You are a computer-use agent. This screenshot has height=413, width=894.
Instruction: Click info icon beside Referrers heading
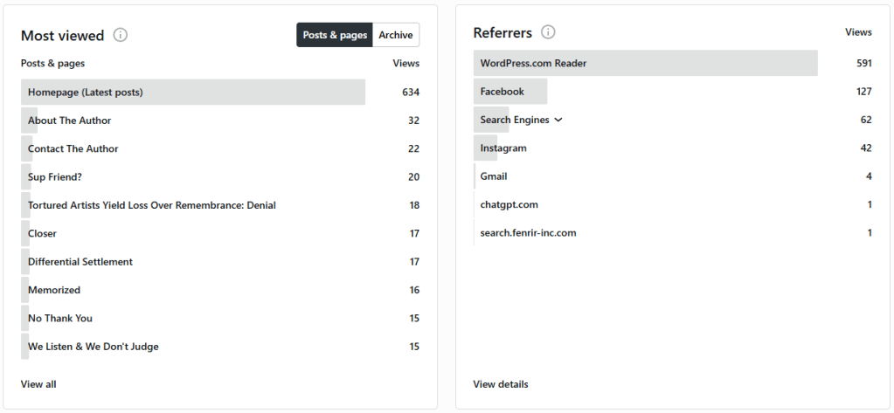[x=548, y=32]
